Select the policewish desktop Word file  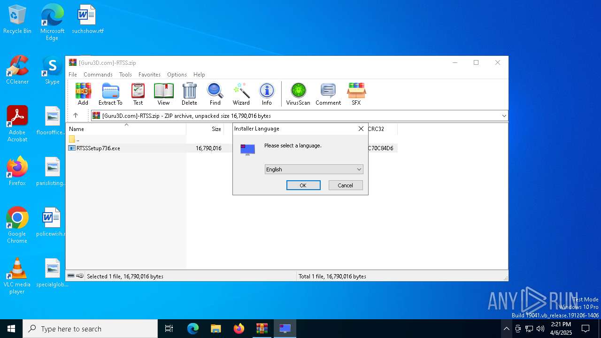click(x=52, y=223)
